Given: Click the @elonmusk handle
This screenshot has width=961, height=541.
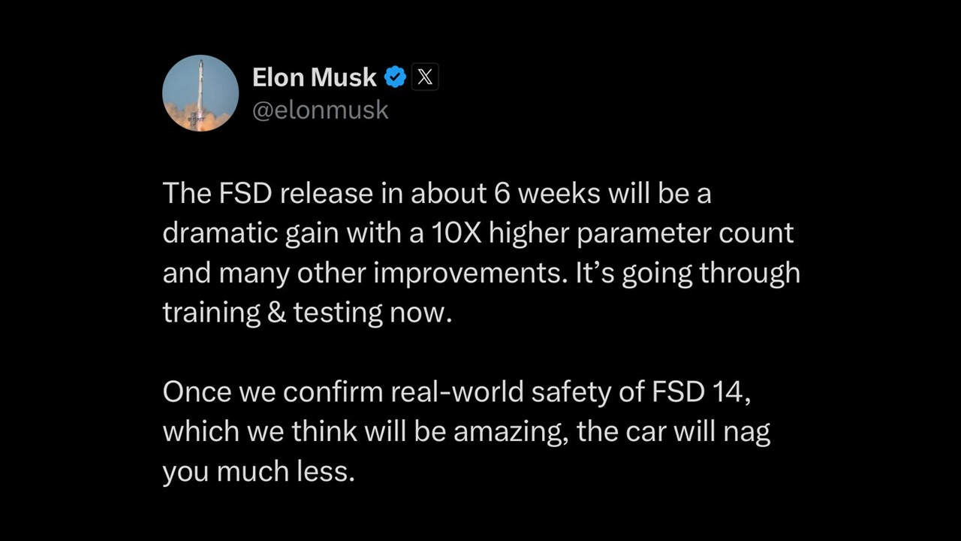Looking at the screenshot, I should [x=321, y=110].
